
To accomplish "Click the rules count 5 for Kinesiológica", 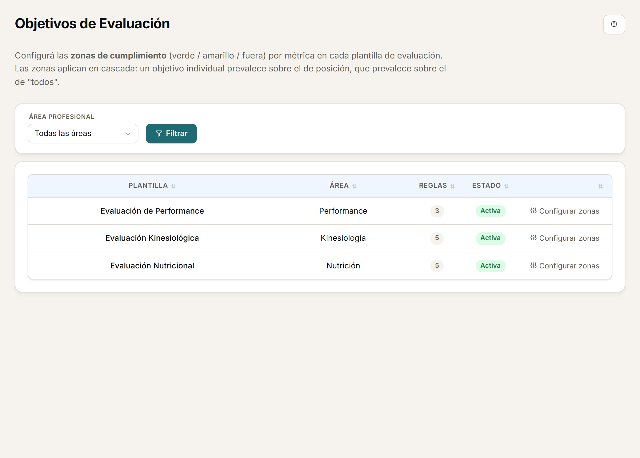I will coord(437,238).
